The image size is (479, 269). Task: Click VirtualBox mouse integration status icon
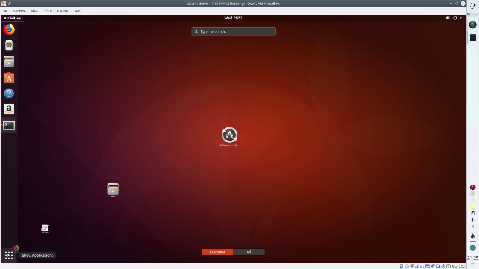(443, 266)
